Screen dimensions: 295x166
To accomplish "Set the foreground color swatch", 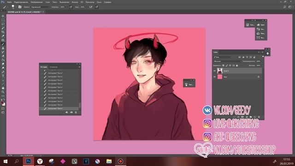I will [2, 102].
